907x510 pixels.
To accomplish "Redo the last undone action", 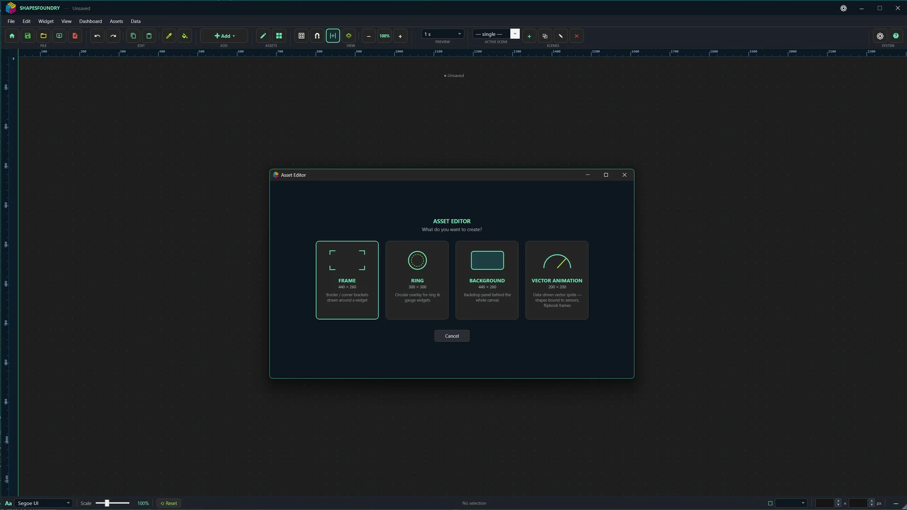I will click(113, 36).
